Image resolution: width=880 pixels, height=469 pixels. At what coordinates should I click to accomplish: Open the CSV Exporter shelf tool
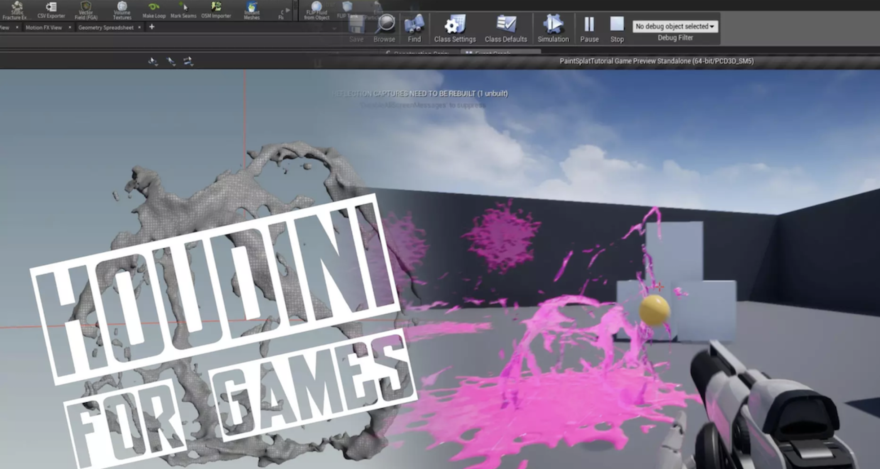point(51,10)
